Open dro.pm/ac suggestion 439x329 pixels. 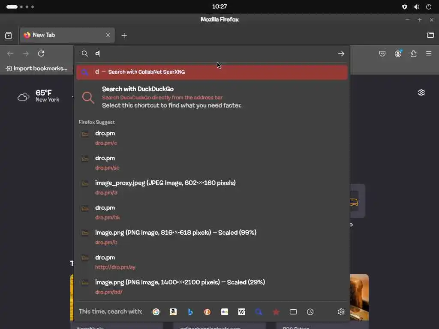tap(212, 163)
